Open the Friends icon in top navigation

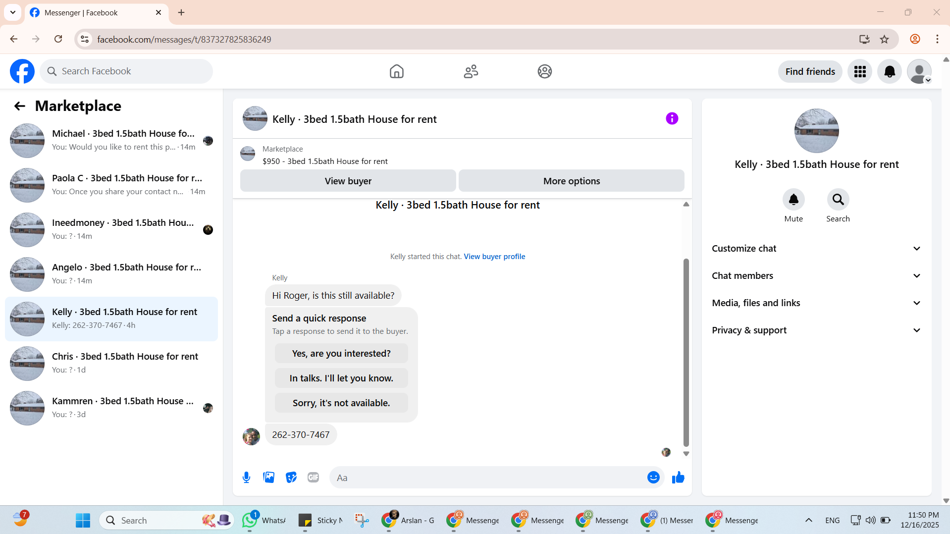(x=471, y=71)
